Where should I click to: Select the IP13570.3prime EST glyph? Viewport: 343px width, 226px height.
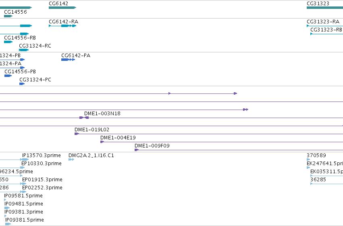click(25, 160)
